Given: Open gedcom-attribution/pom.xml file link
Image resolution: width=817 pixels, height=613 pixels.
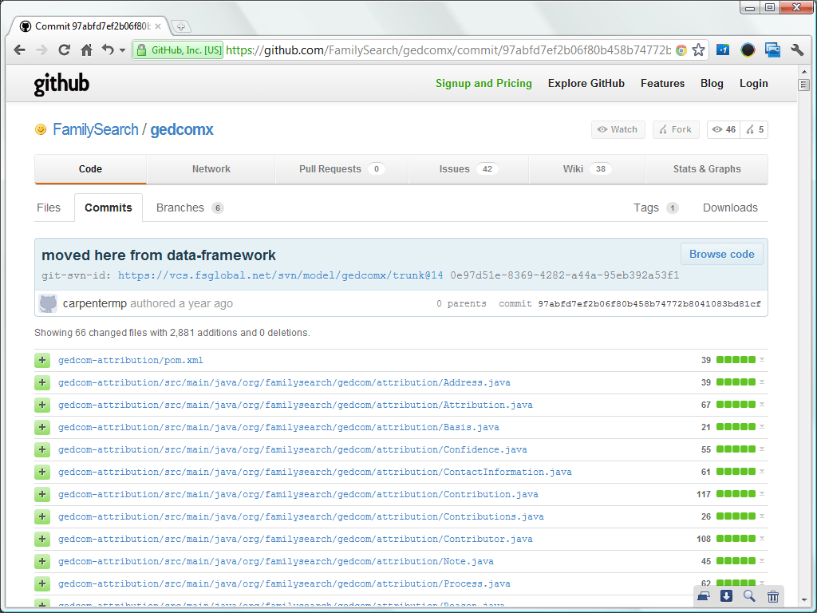Looking at the screenshot, I should (x=131, y=360).
